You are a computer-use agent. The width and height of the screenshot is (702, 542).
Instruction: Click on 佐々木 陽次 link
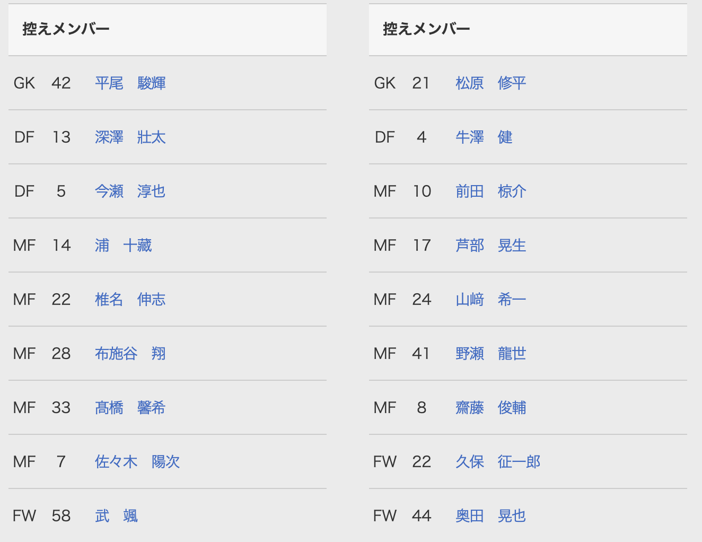[137, 462]
